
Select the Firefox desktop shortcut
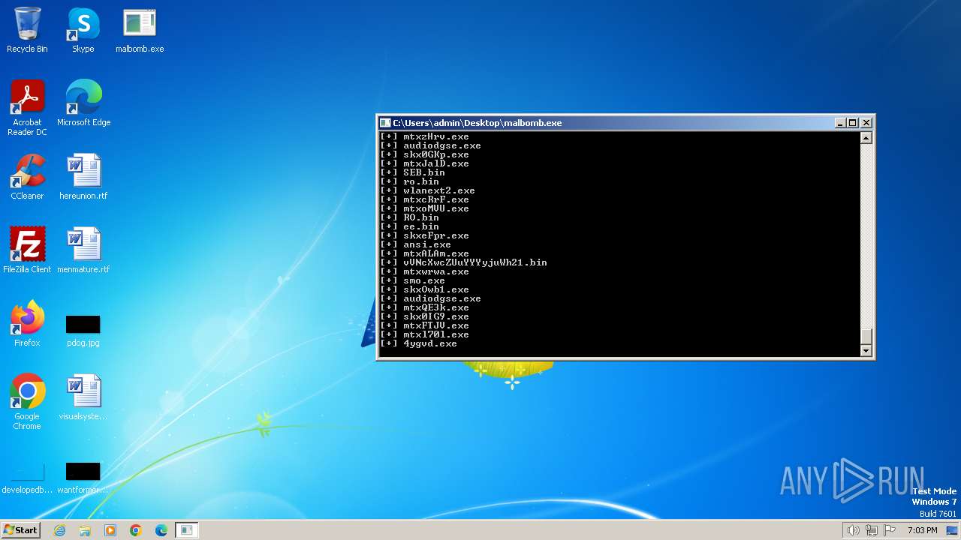pos(27,324)
